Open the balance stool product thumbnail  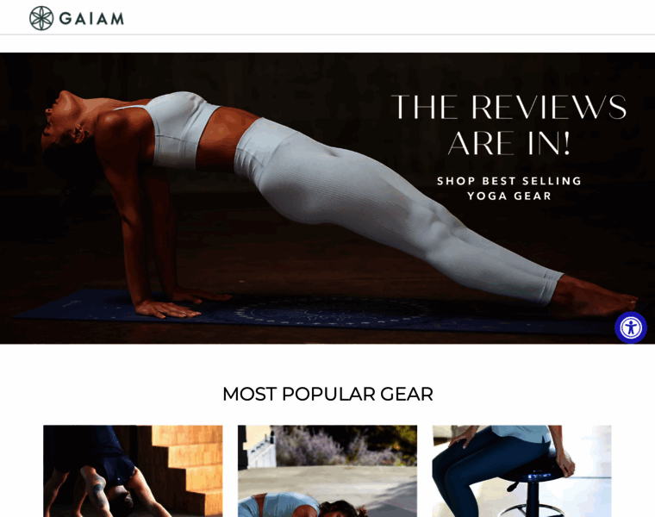point(521,471)
